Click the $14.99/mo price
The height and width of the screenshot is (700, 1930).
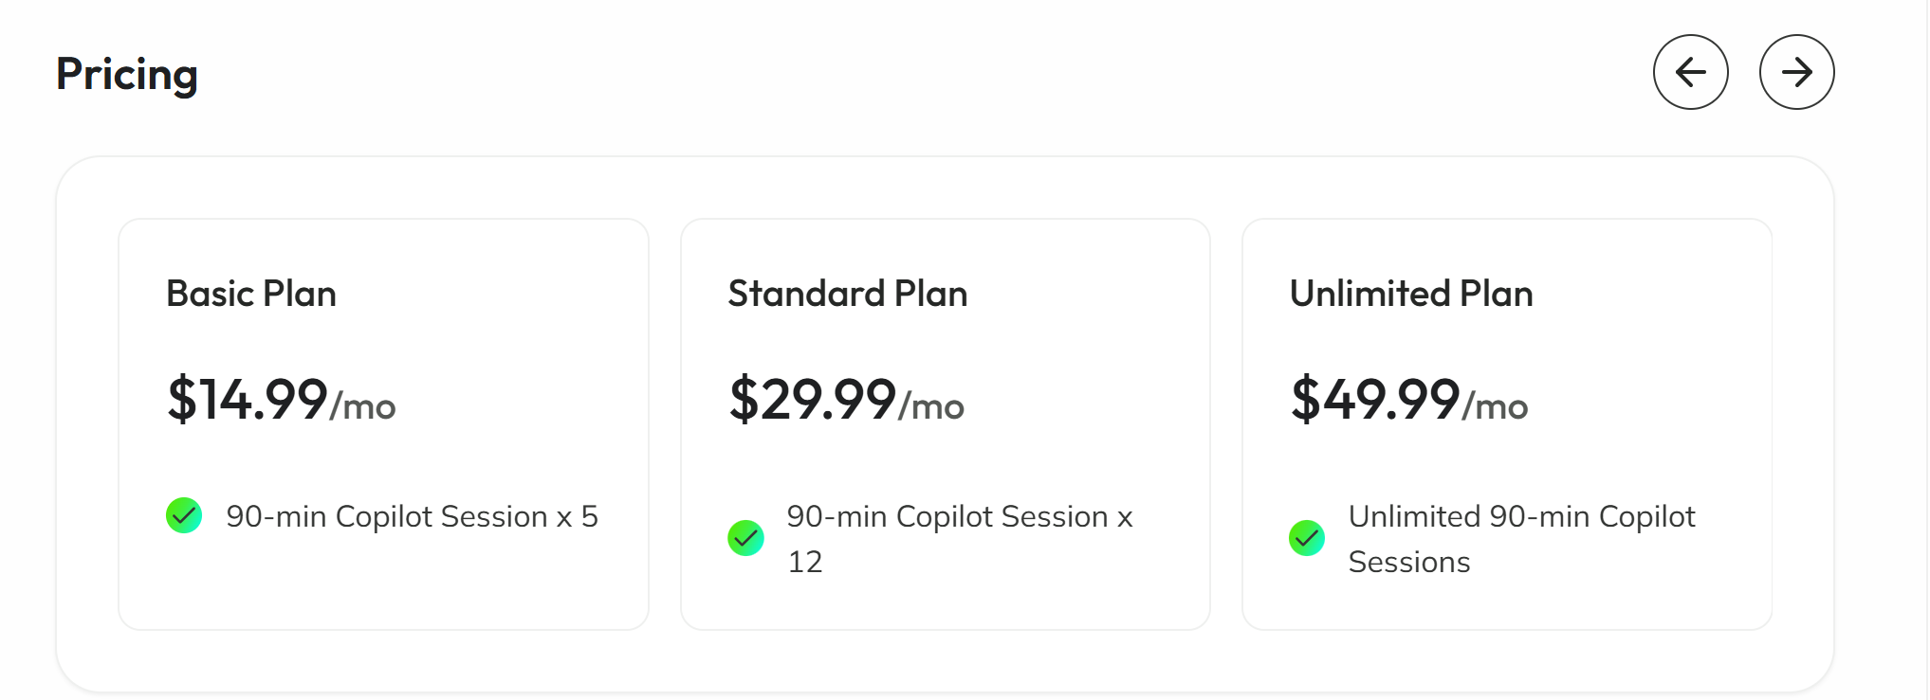click(x=281, y=399)
